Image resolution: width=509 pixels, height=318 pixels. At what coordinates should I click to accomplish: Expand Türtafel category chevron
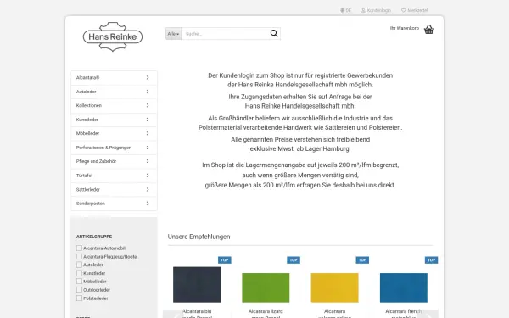148,176
